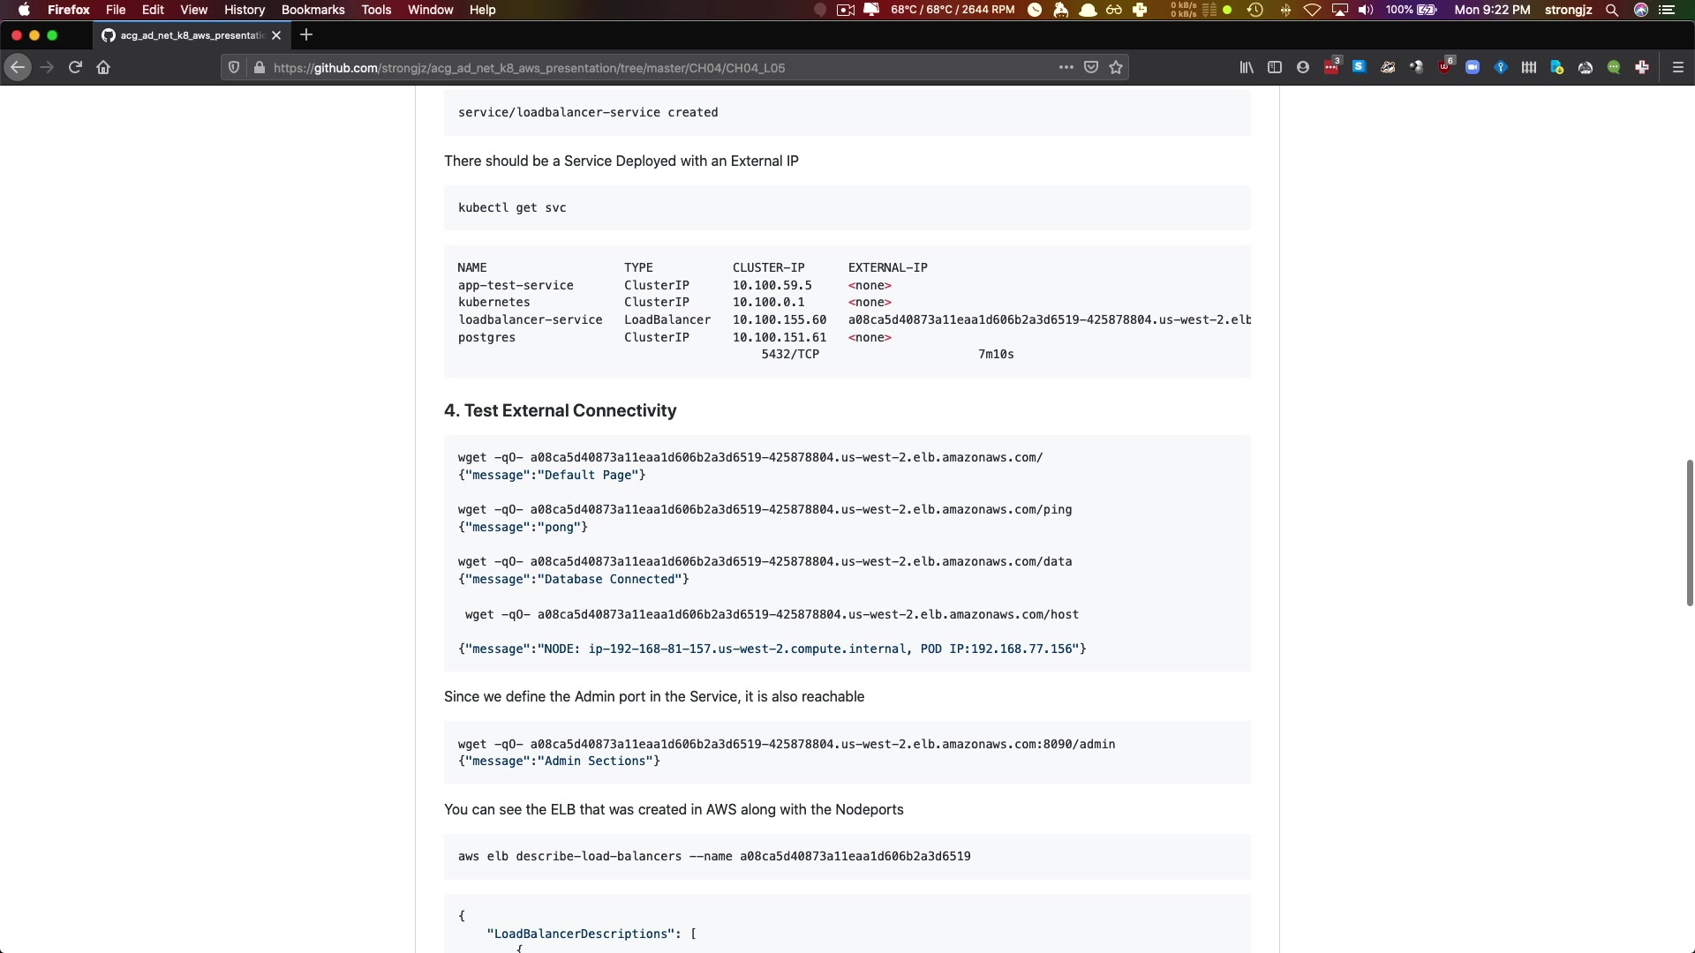This screenshot has width=1695, height=953.
Task: Go back to previous page
Action: [18, 67]
